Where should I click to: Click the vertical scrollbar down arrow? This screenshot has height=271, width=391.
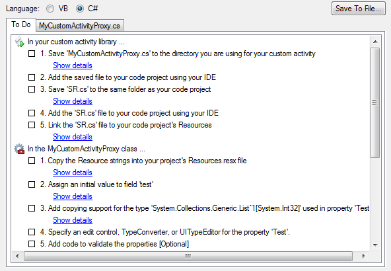click(x=375, y=245)
